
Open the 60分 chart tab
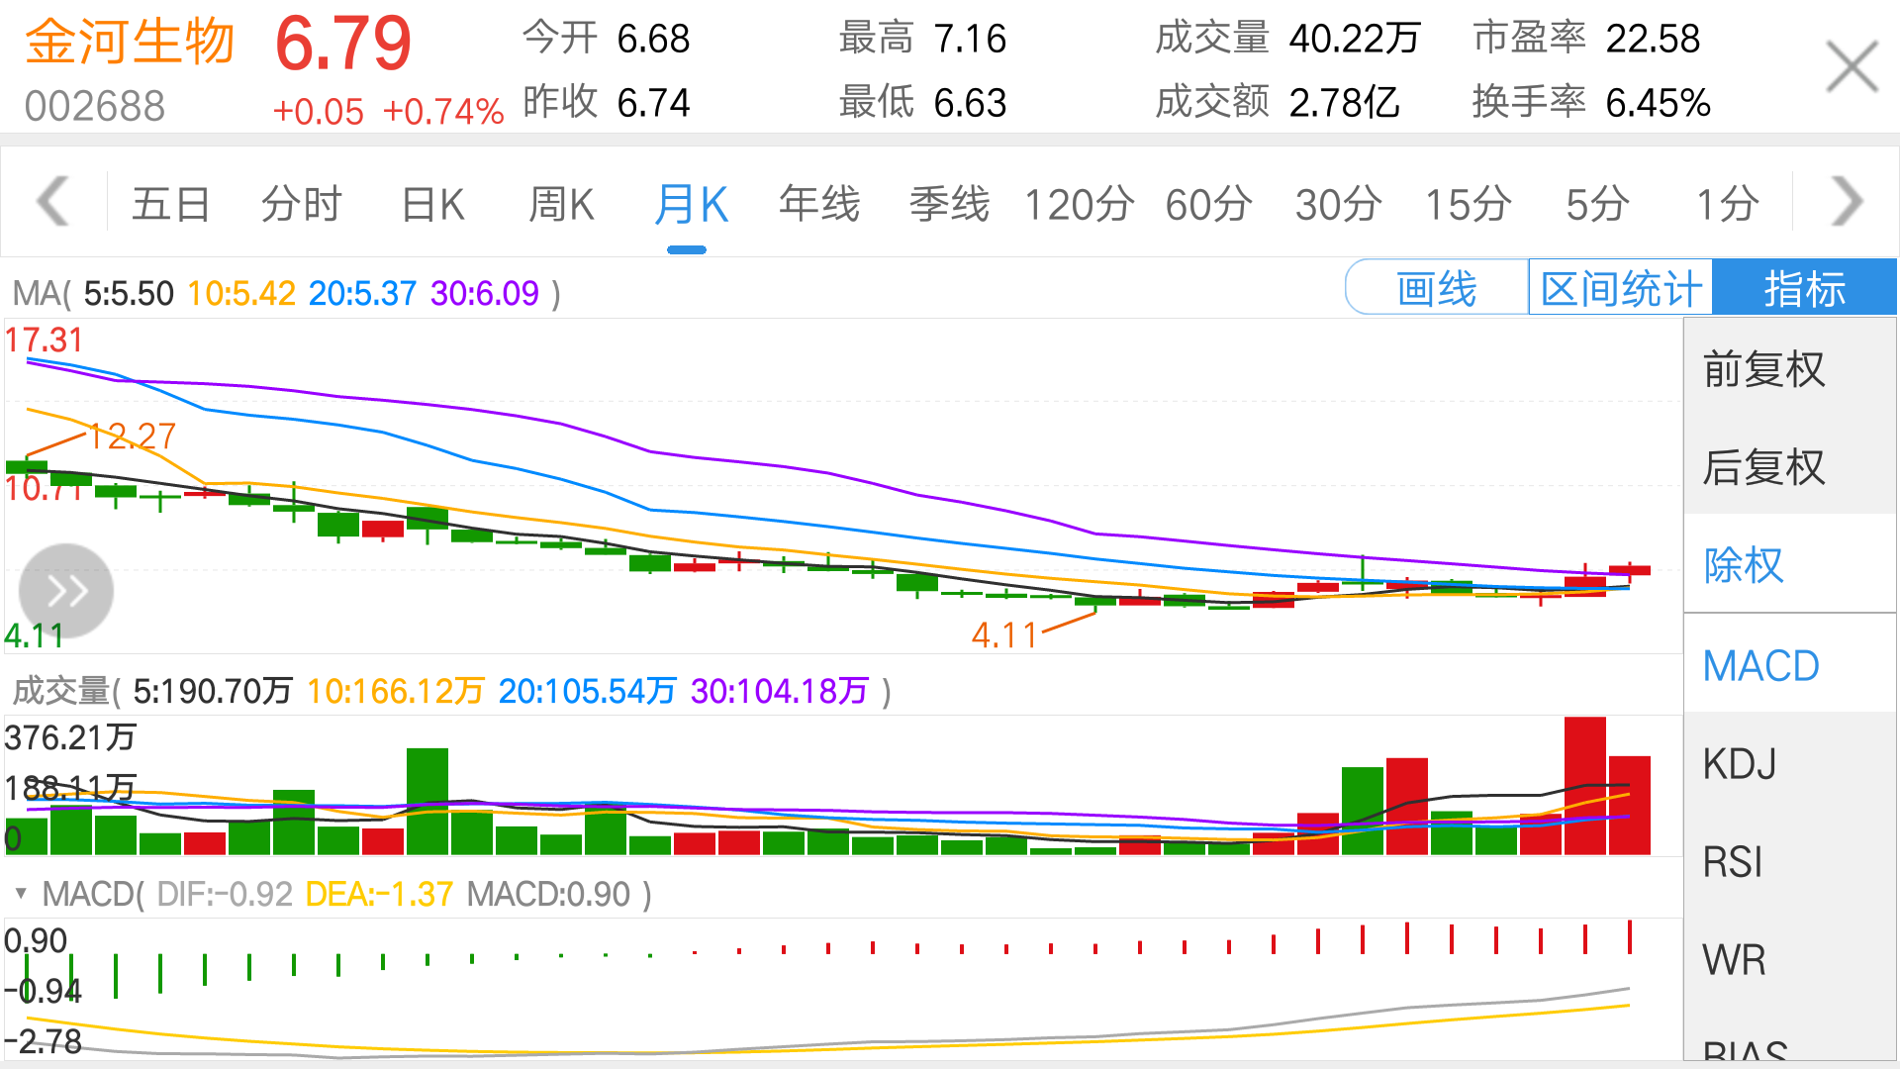coord(1208,205)
